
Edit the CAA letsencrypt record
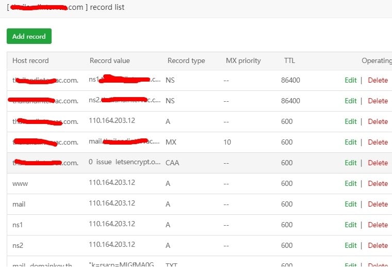[351, 163]
